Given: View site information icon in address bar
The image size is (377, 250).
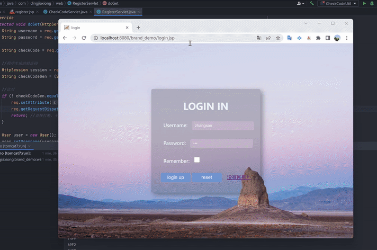Looking at the screenshot, I should (x=96, y=38).
